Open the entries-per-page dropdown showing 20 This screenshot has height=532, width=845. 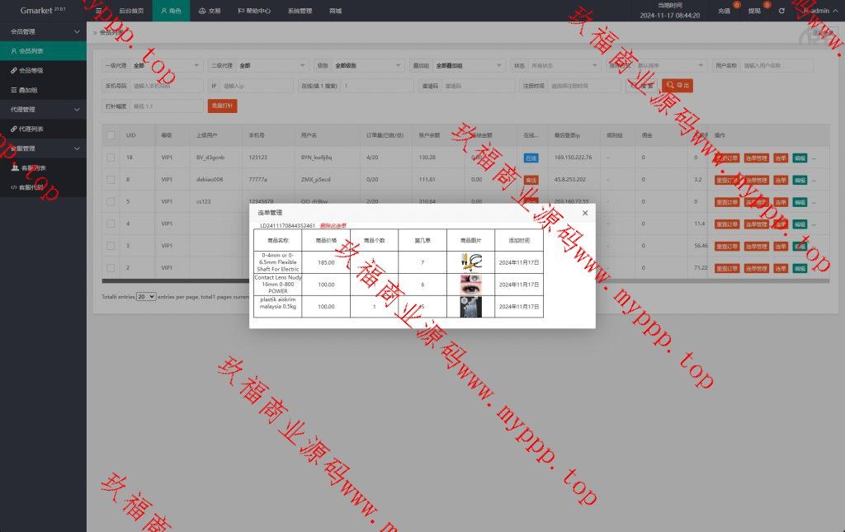tap(146, 296)
